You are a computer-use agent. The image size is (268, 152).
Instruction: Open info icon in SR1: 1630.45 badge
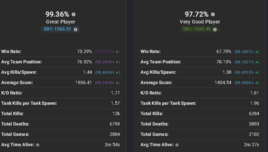tap(215, 29)
